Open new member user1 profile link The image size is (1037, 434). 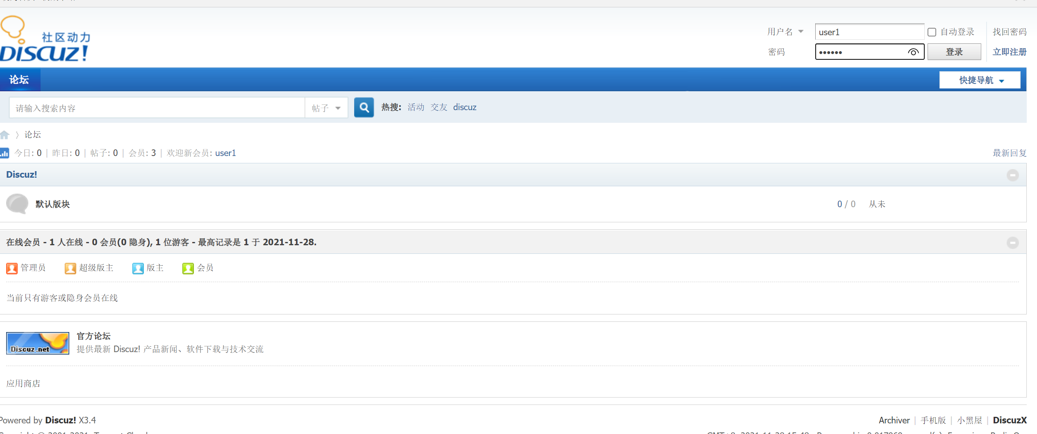pos(225,153)
